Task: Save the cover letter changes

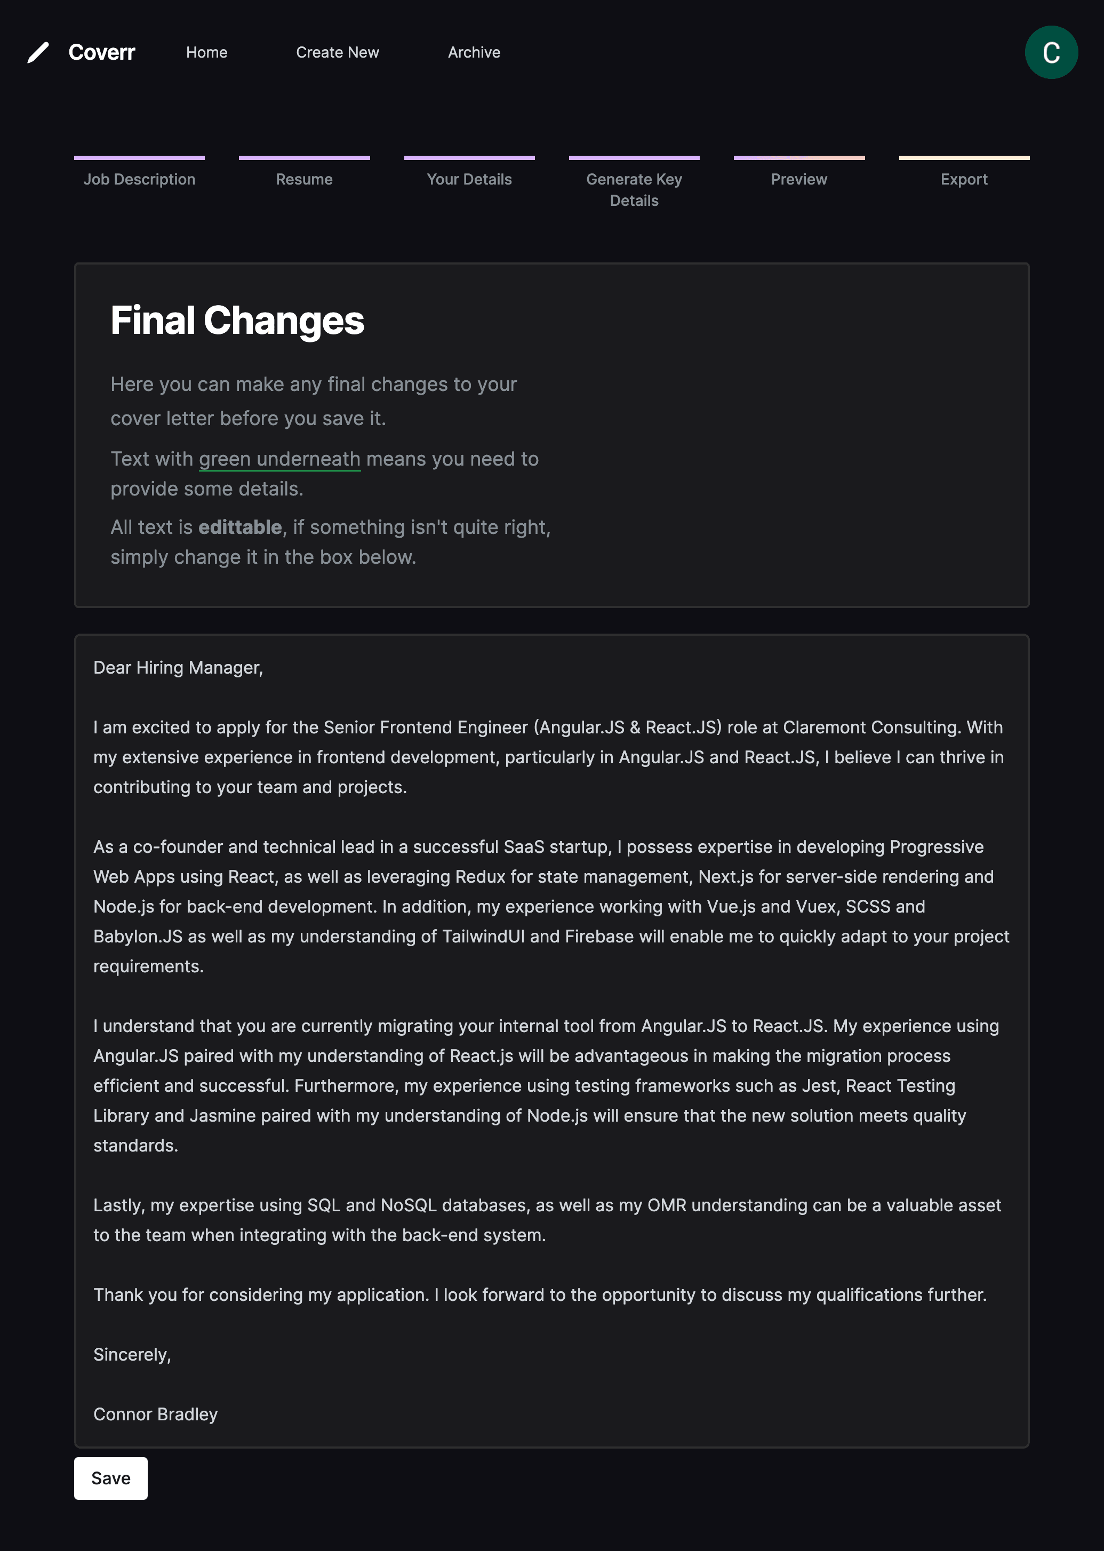Action: pos(111,1478)
